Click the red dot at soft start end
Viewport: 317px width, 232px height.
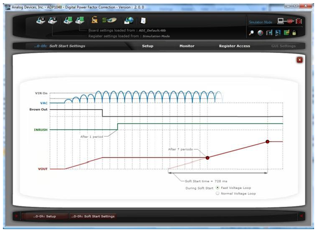267,142
